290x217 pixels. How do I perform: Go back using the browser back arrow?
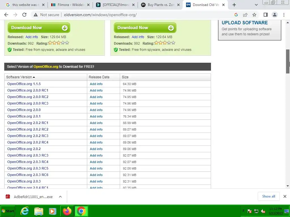click(6, 15)
